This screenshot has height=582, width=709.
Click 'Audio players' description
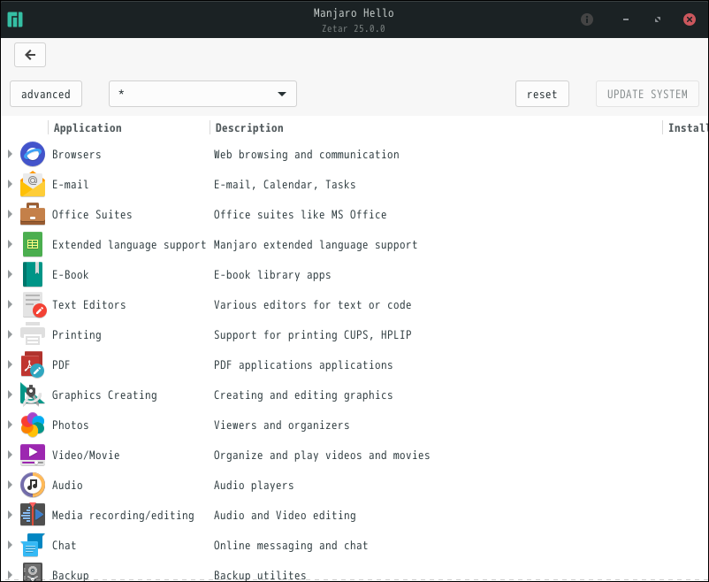pos(254,486)
